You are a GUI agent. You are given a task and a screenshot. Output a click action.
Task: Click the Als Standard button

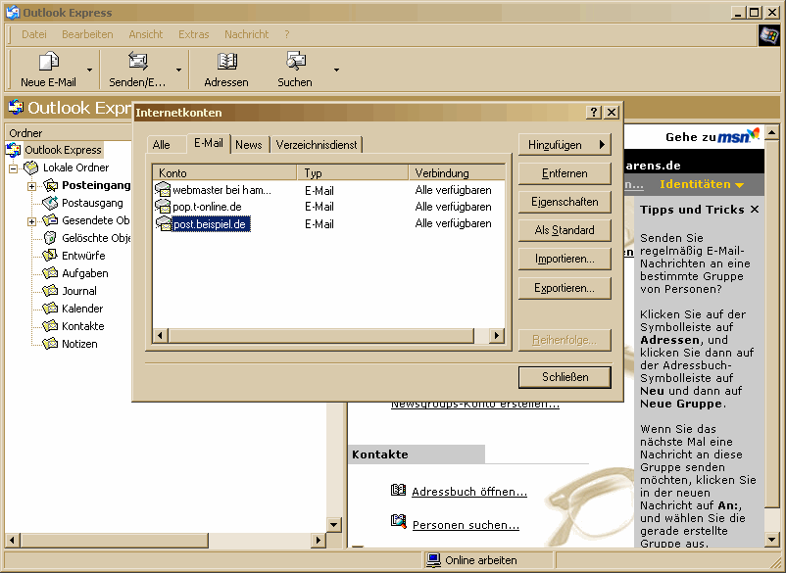[565, 230]
